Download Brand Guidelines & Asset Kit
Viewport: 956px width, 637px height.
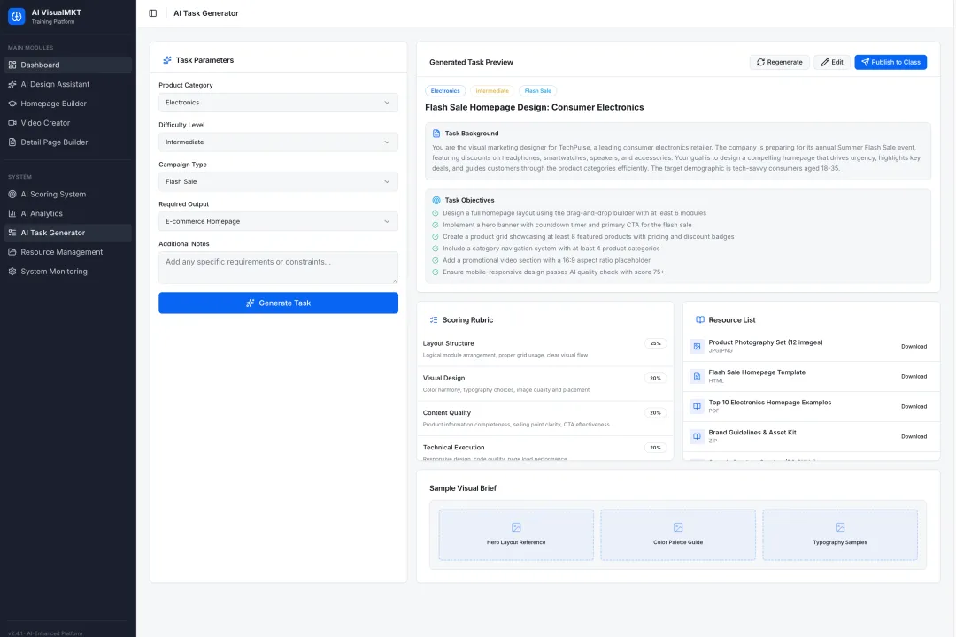(x=914, y=436)
